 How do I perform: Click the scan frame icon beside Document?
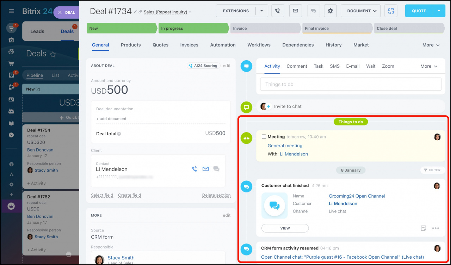point(391,11)
